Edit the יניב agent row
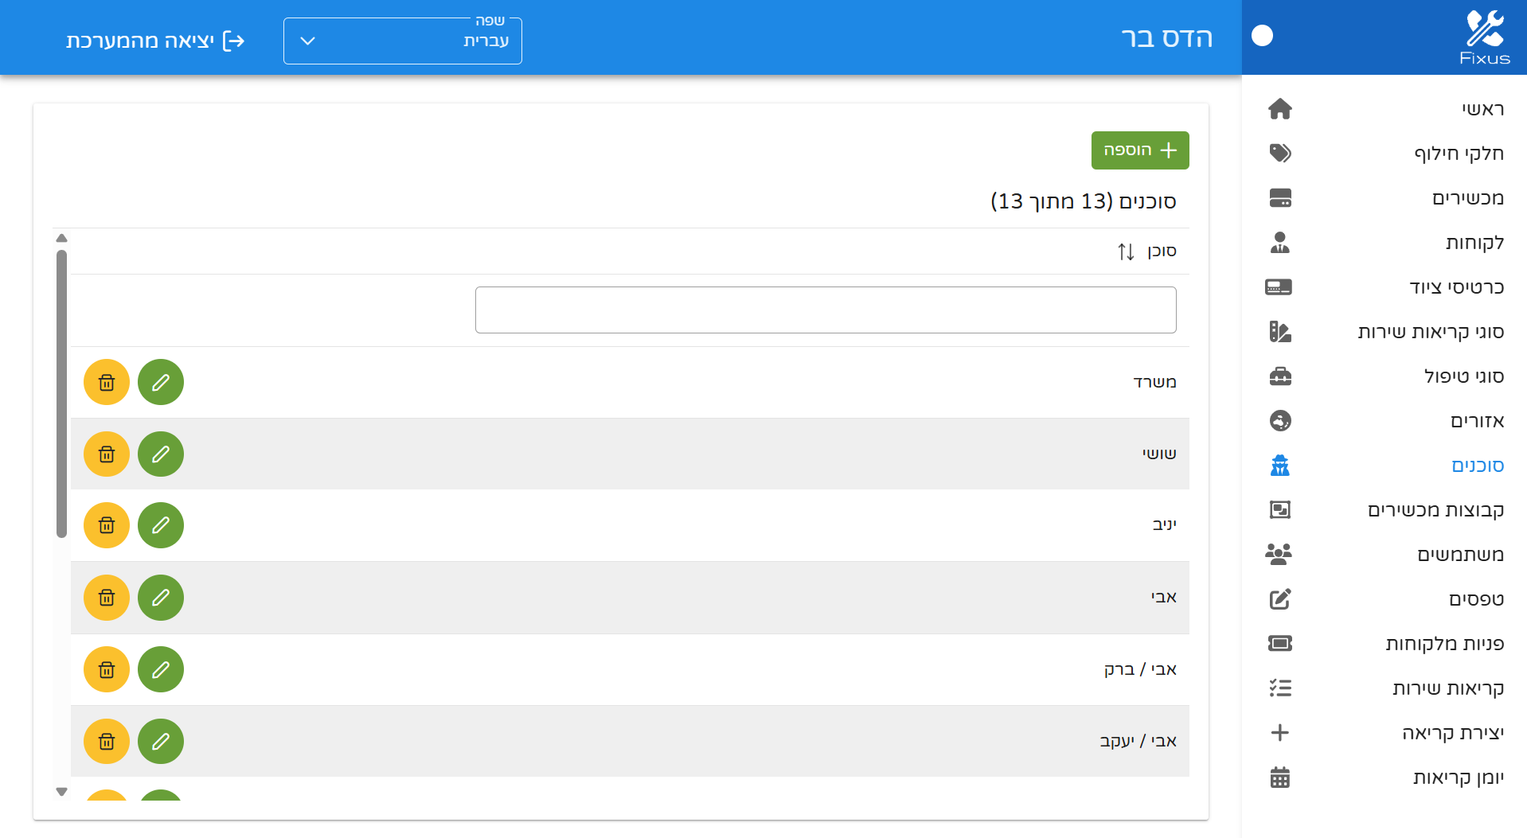1527x838 pixels. coord(161,526)
